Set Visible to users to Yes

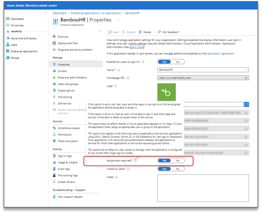[164, 169]
